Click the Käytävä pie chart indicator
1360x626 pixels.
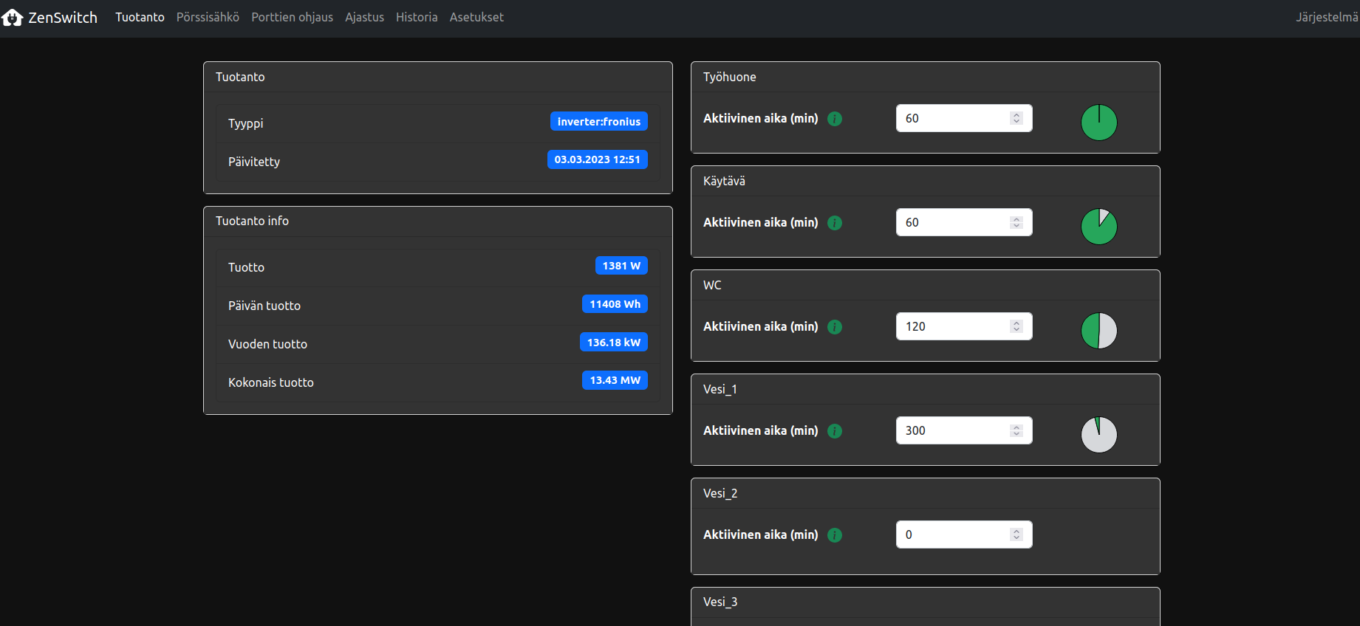pyautogui.click(x=1098, y=227)
